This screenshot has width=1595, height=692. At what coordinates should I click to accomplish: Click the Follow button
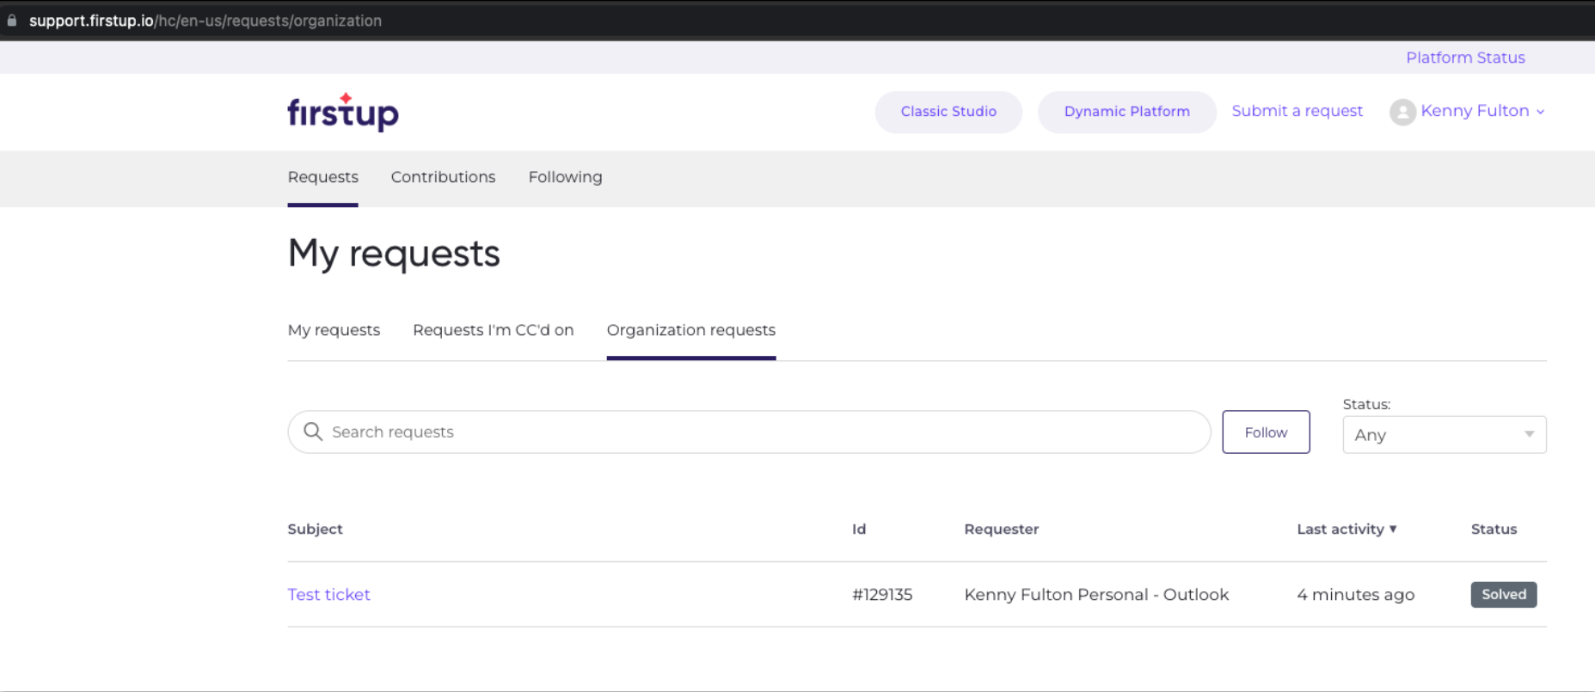pos(1266,432)
